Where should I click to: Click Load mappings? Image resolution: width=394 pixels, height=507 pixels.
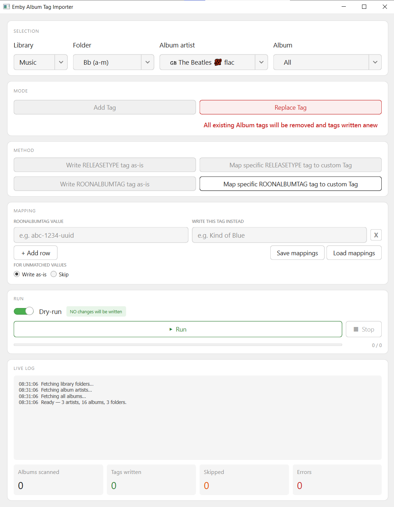[x=354, y=253]
